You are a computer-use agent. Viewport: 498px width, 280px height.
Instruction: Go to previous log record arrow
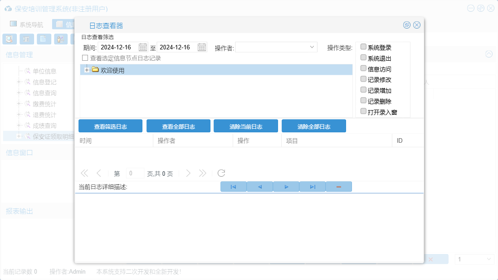(x=260, y=187)
